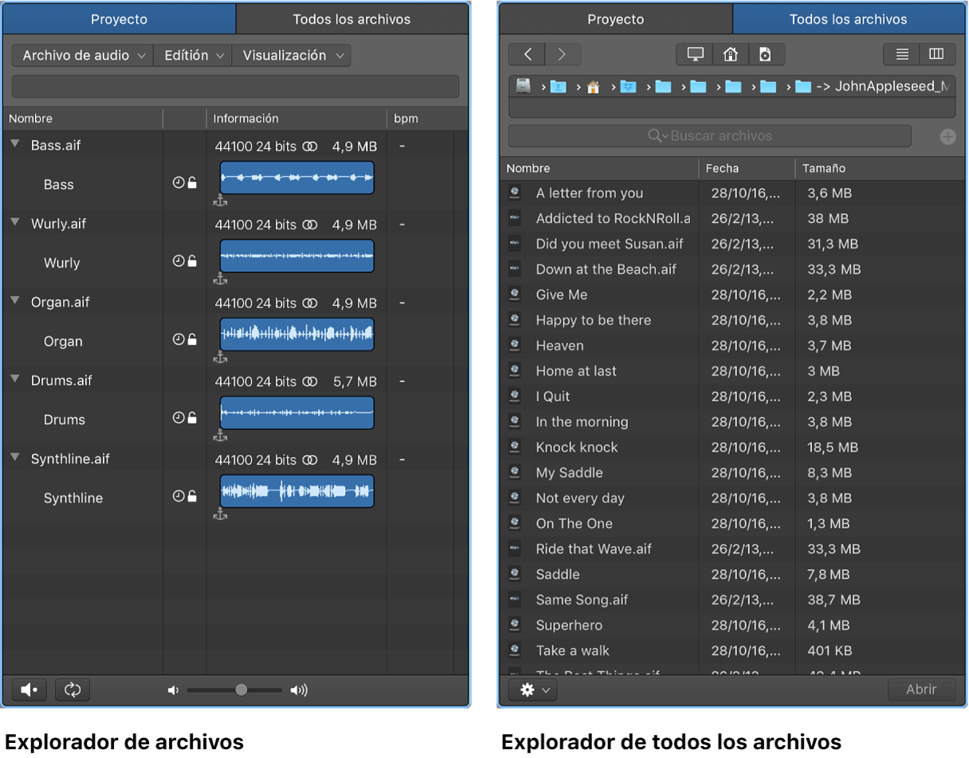Click the Computer icon in file browser
This screenshot has height=758, width=969.
695,54
